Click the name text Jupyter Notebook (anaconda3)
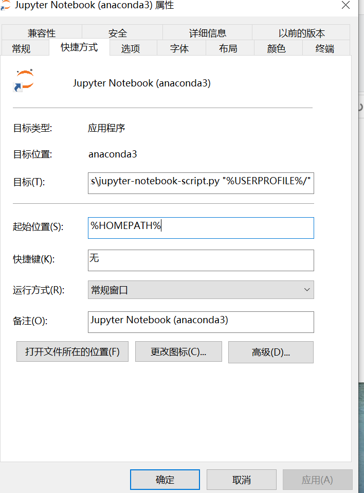Image resolution: width=364 pixels, height=493 pixels. pyautogui.click(x=142, y=83)
